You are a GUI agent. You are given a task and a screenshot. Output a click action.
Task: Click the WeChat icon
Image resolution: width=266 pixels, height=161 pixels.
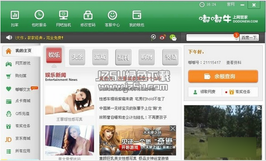coord(173,38)
